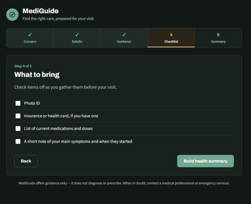Click 'Check items off as you gather them' text
This screenshot has width=251, height=204.
66,87
